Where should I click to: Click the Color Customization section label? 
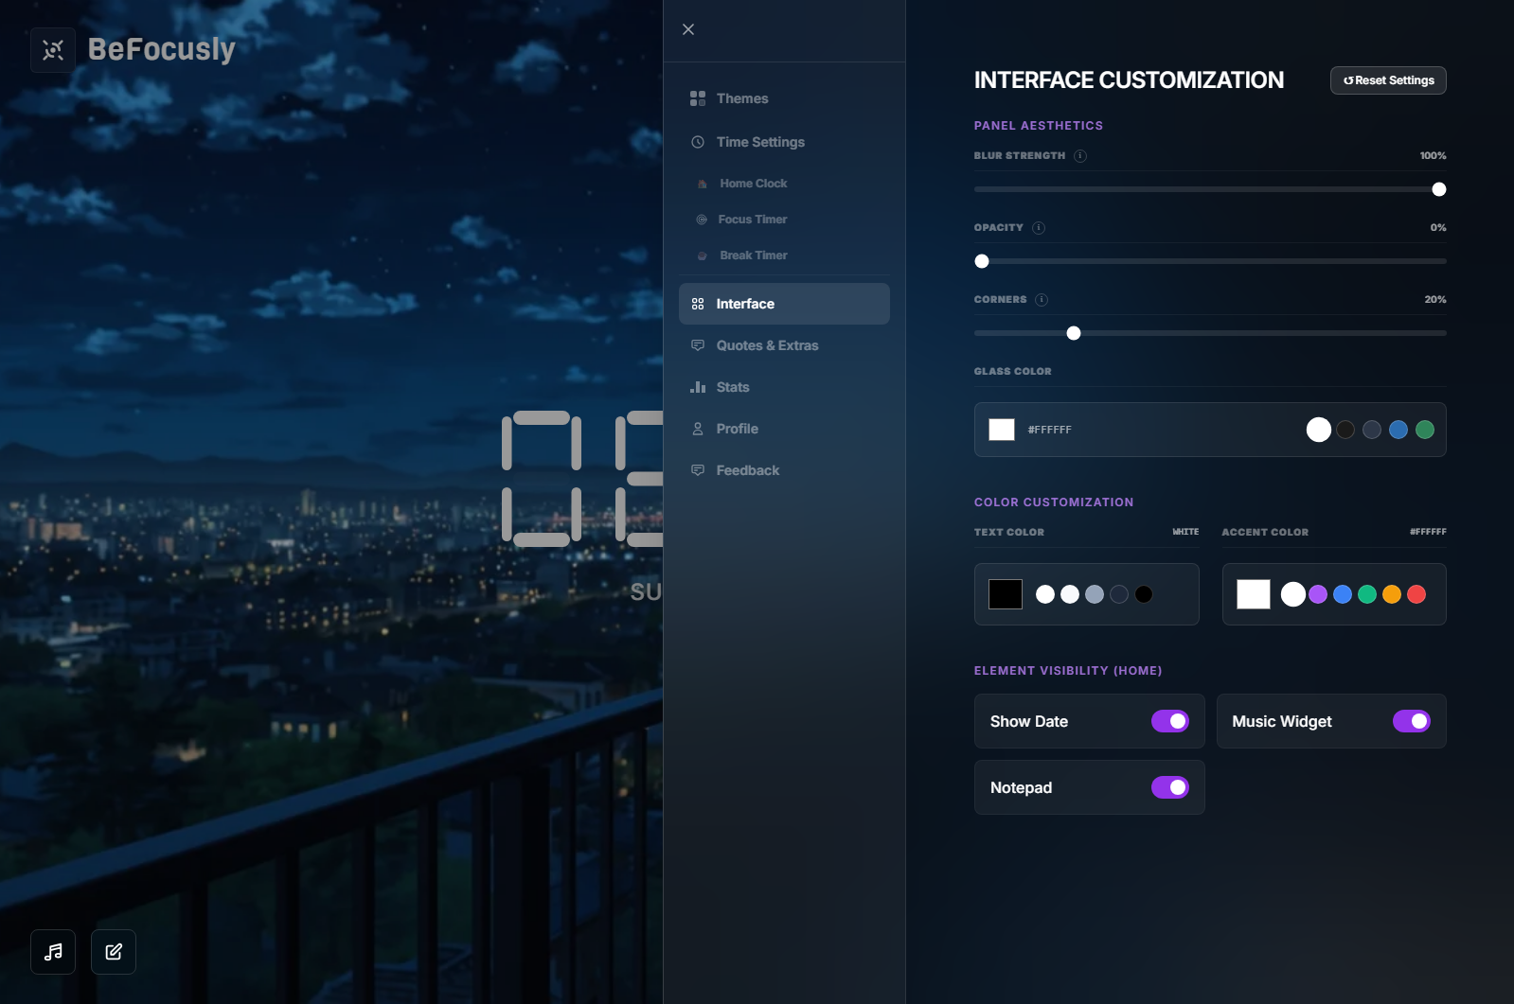[x=1054, y=502]
